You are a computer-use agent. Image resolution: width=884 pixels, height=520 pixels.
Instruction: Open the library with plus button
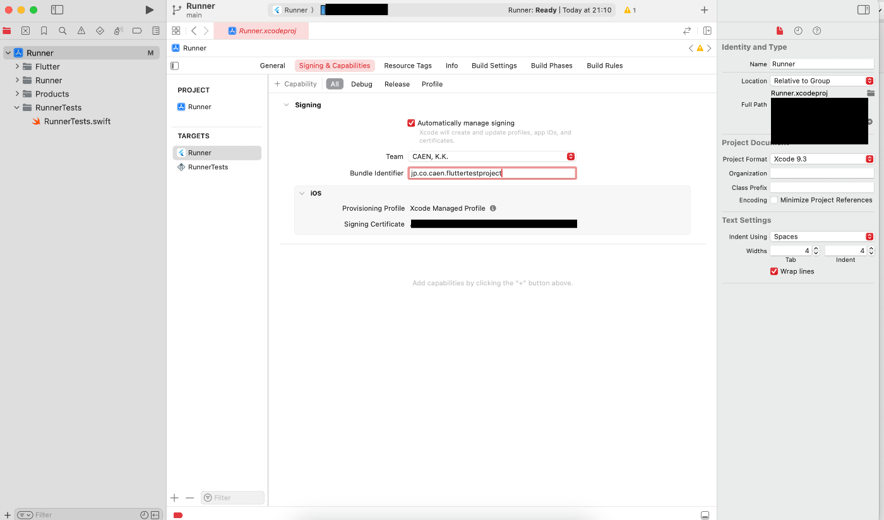coord(705,10)
